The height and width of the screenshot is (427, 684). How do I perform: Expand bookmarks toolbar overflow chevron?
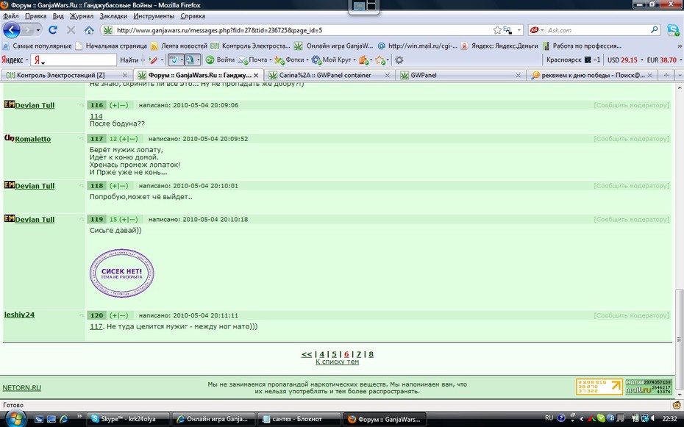click(679, 46)
